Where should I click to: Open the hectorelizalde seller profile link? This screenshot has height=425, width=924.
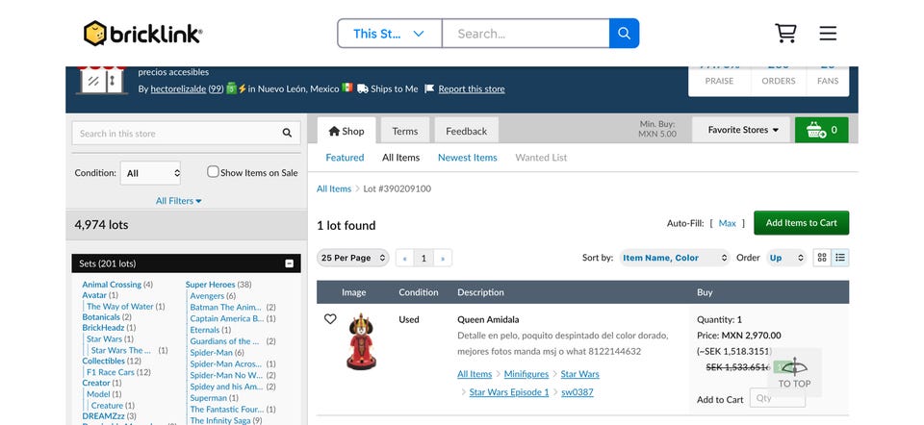(178, 88)
